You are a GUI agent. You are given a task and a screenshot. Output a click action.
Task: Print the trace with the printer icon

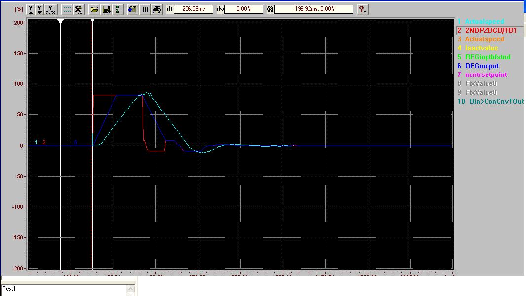point(156,9)
